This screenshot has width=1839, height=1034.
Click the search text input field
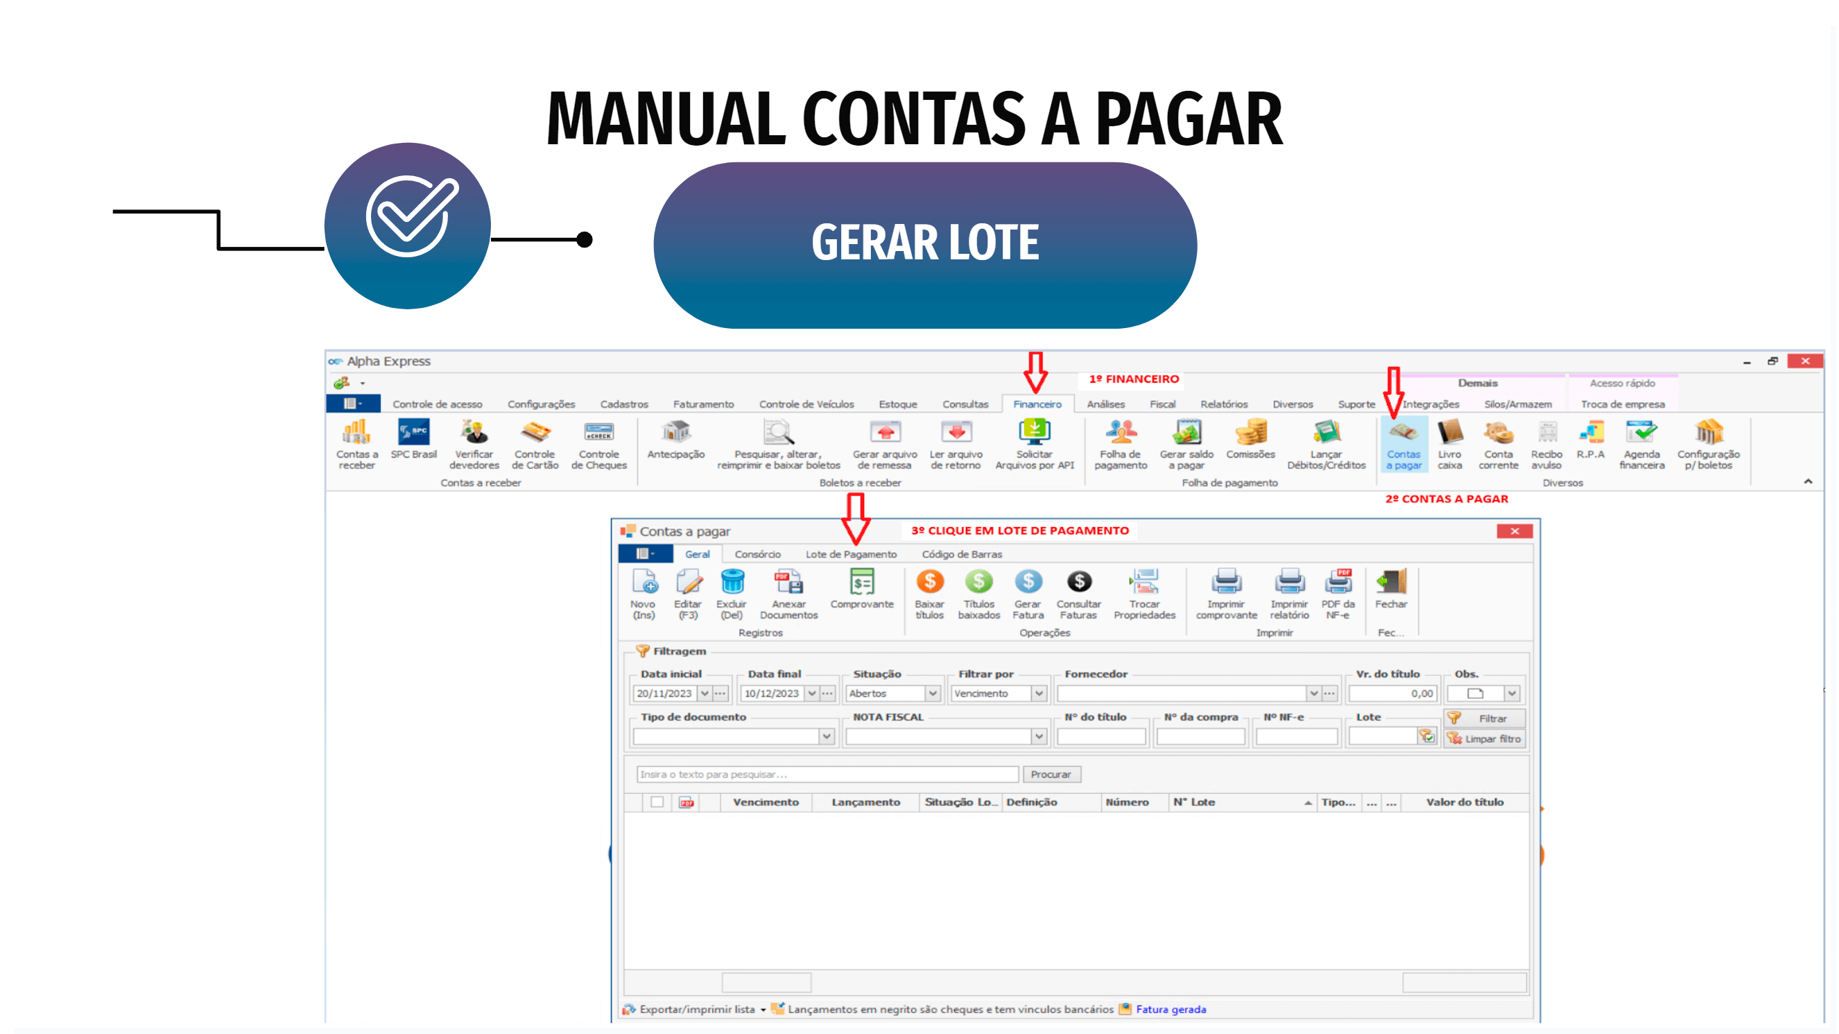click(827, 774)
